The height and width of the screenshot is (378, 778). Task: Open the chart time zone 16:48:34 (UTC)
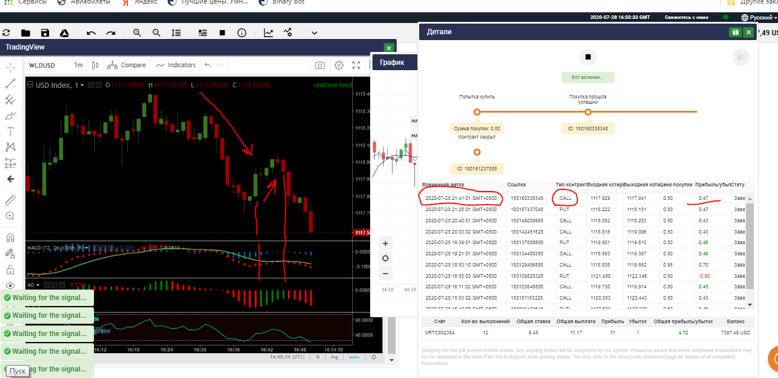click(x=287, y=357)
